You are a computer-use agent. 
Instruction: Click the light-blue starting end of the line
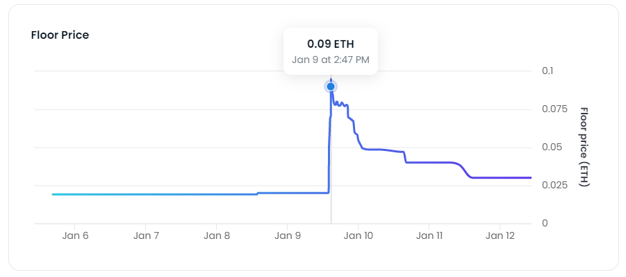click(53, 195)
